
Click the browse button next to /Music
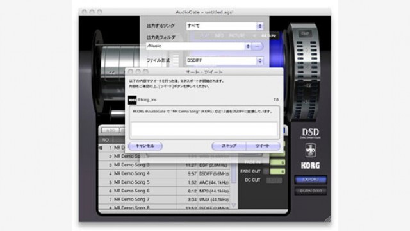(x=258, y=46)
